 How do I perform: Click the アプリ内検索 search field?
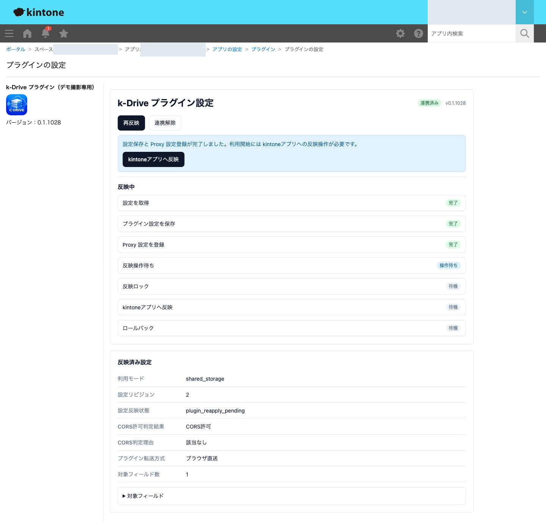coord(472,33)
